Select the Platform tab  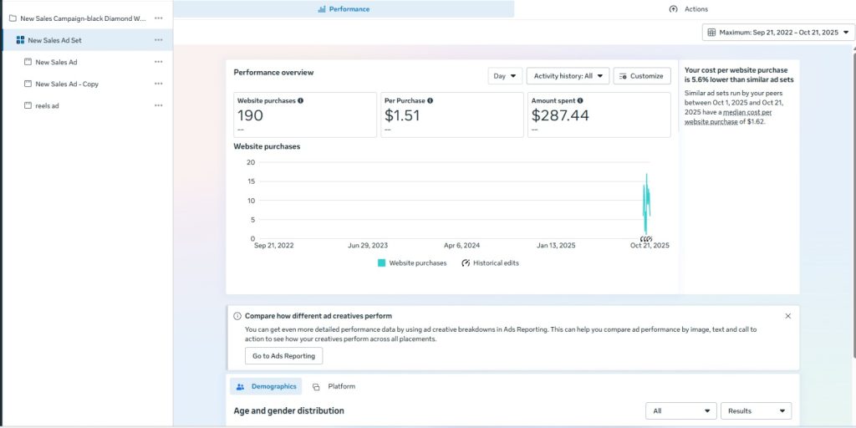click(x=334, y=386)
